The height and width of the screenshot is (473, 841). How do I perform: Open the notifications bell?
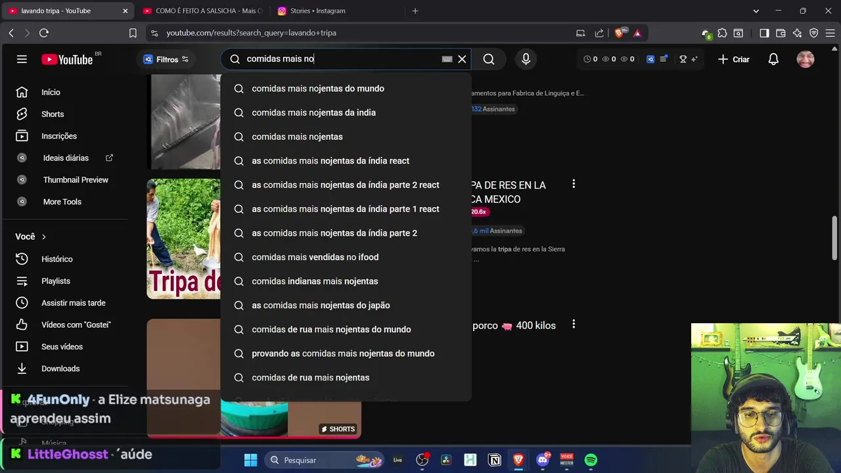(773, 59)
